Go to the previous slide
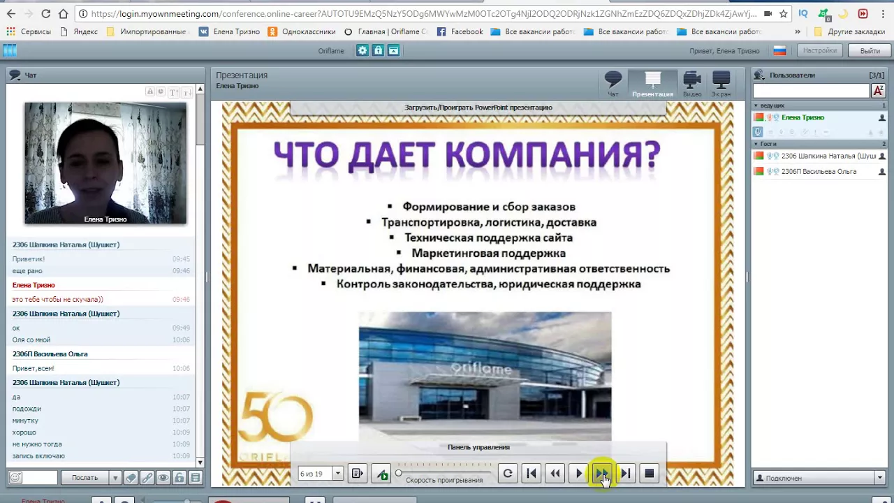894x503 pixels. (x=555, y=474)
